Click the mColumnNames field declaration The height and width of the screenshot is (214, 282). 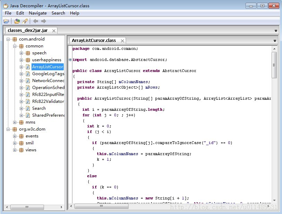[133, 82]
